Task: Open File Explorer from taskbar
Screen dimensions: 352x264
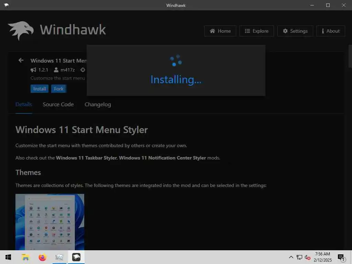Action: pos(25,257)
